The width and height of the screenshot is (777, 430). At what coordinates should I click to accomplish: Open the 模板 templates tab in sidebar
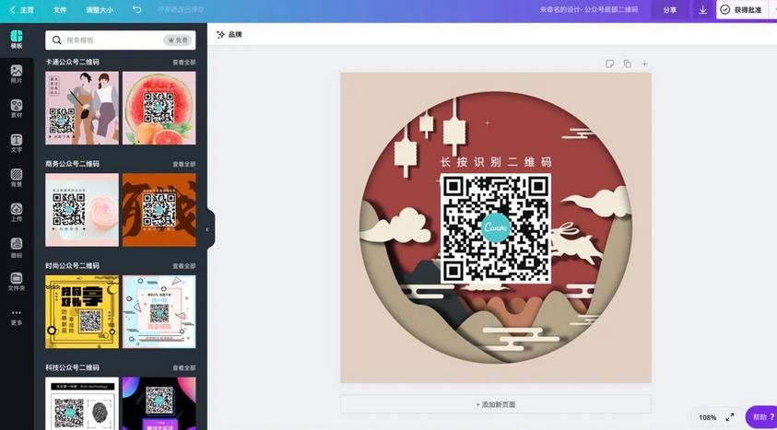[x=17, y=39]
